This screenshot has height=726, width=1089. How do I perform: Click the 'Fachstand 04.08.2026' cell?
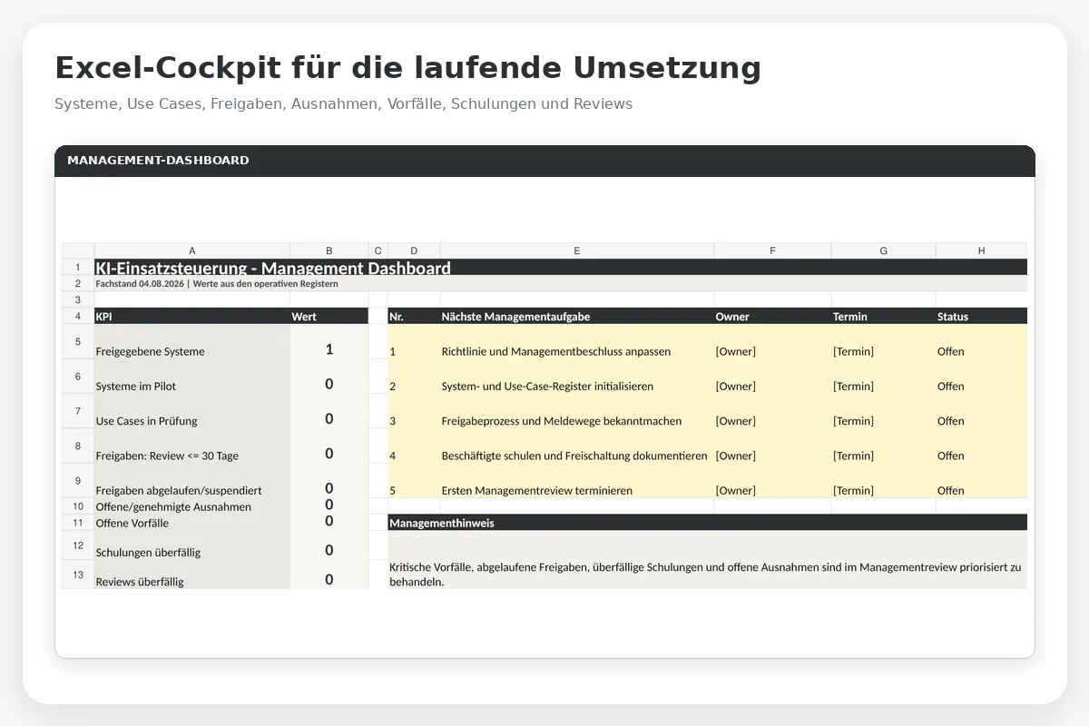561,283
